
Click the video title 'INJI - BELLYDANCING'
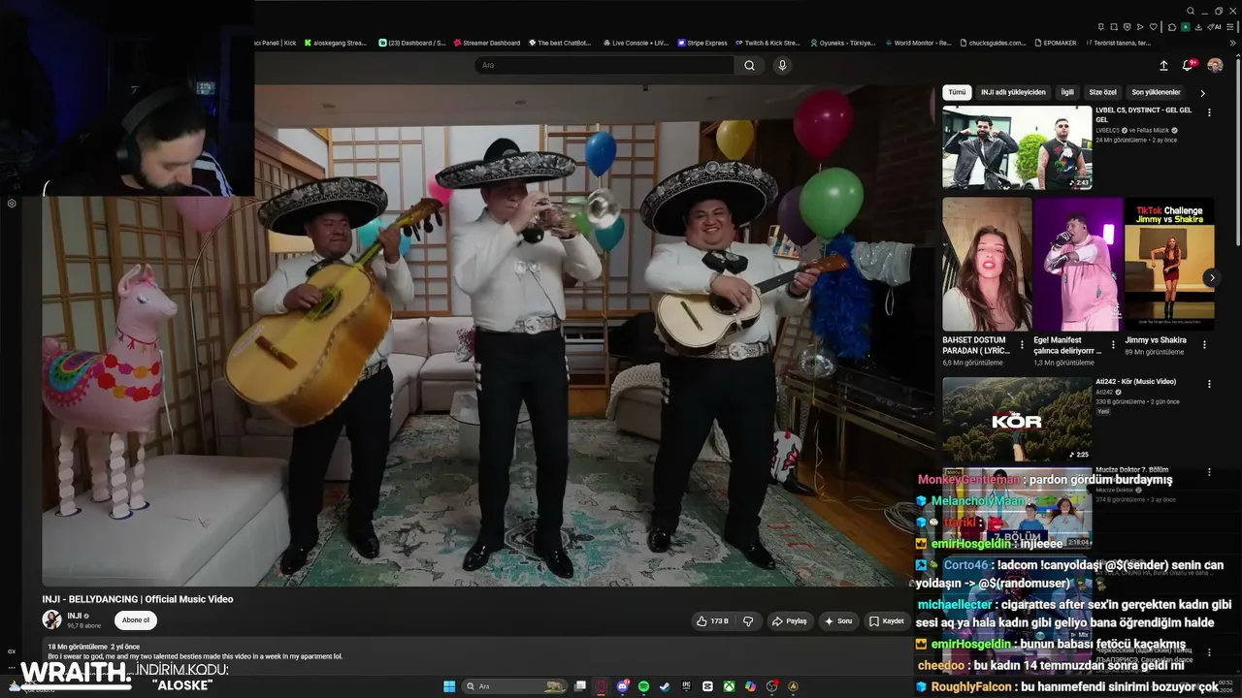click(138, 599)
